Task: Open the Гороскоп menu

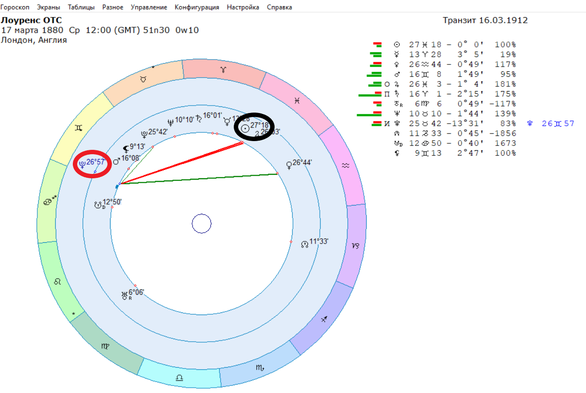Action: tap(15, 7)
